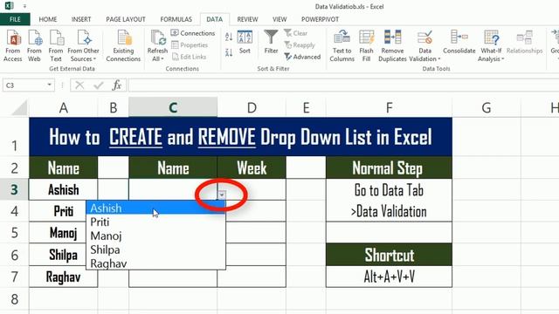Choose Raghav from the drop-down list
This screenshot has height=314, width=559.
click(155, 263)
